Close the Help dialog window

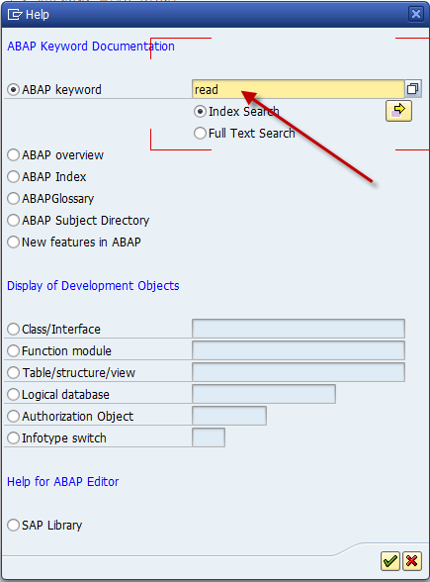416,14
